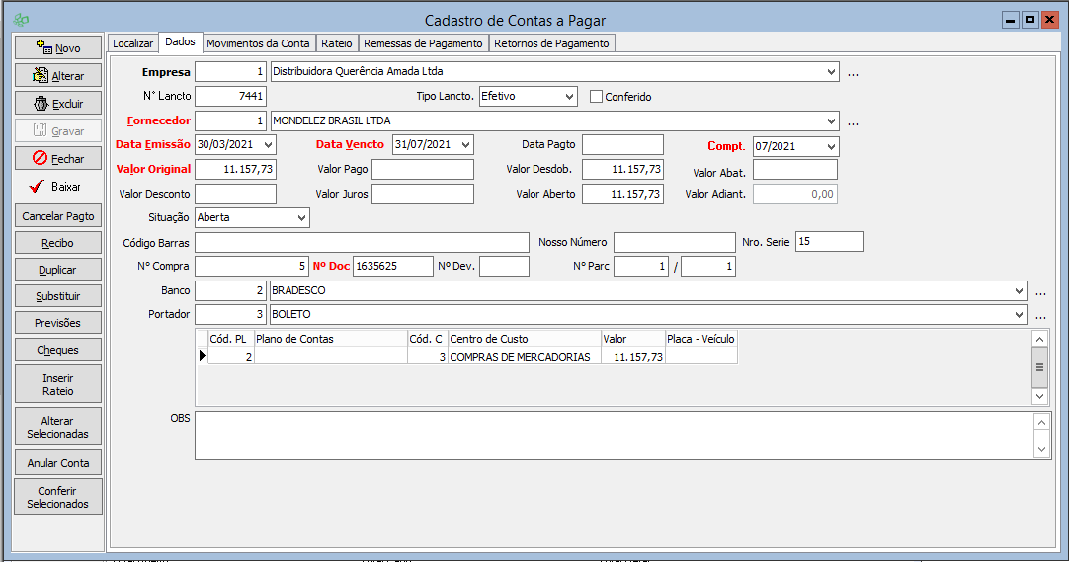Expand the Tipo Lancto dropdown
Viewport: 1069px width, 562px height.
567,97
